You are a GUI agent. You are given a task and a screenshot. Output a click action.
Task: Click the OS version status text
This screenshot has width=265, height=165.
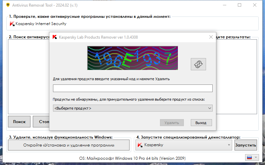pos(132,158)
